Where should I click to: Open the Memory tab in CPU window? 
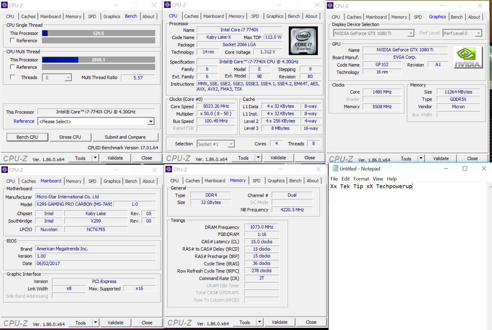236,16
